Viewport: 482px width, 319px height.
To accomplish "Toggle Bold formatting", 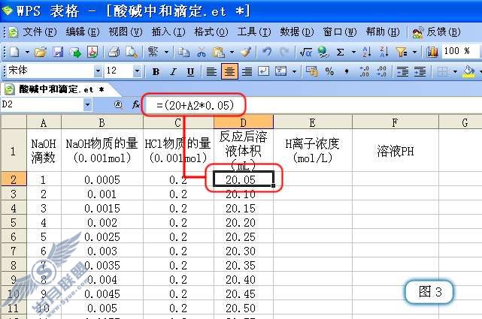I will [156, 72].
